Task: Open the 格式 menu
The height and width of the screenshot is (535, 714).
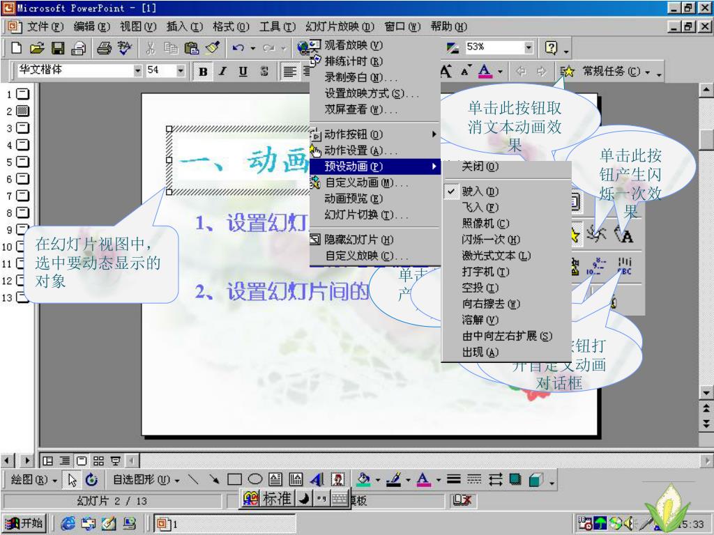Action: pyautogui.click(x=231, y=27)
